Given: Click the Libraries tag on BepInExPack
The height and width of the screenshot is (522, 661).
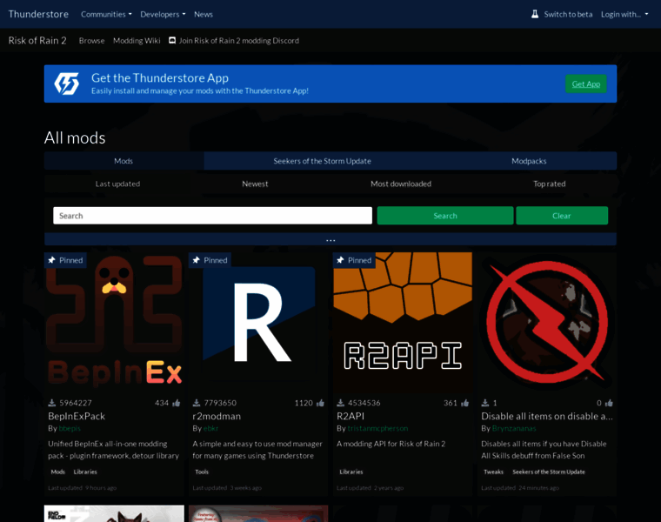Looking at the screenshot, I should click(85, 472).
